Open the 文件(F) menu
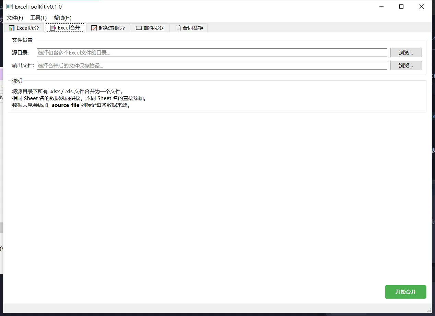 tap(15, 18)
